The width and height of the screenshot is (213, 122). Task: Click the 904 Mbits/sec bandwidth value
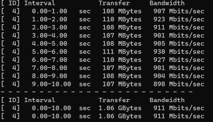pyautogui.click(x=179, y=76)
